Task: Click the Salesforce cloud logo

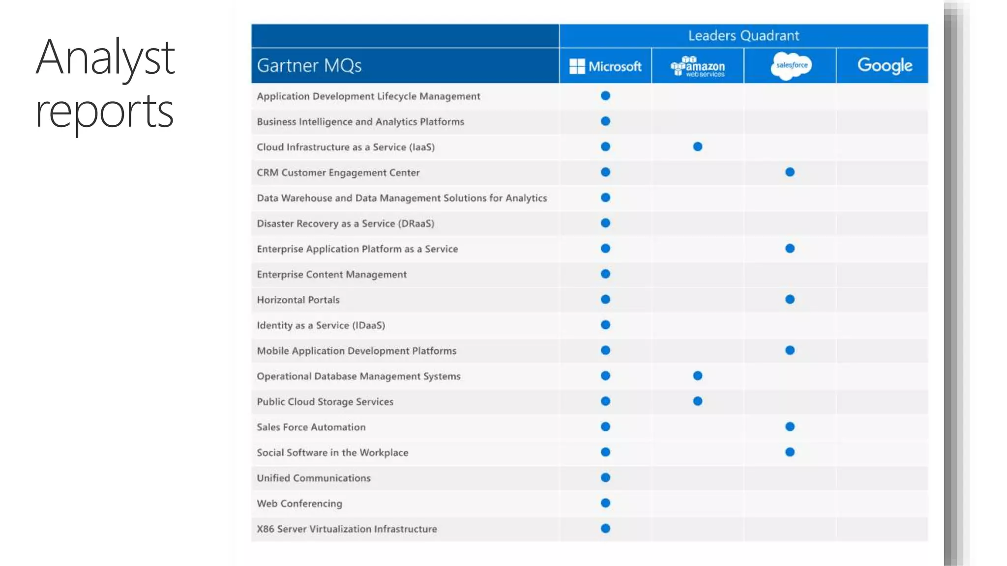Action: pos(791,65)
